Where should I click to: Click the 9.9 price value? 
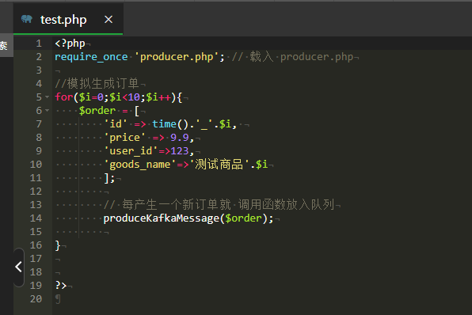point(180,138)
